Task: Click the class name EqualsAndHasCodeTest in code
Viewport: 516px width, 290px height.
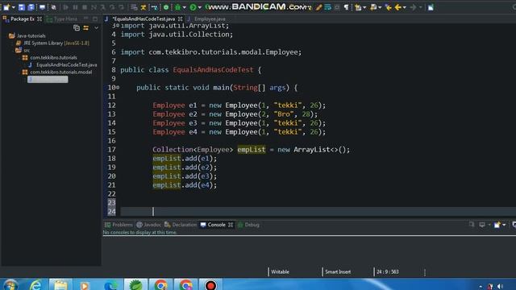Action: click(213, 70)
